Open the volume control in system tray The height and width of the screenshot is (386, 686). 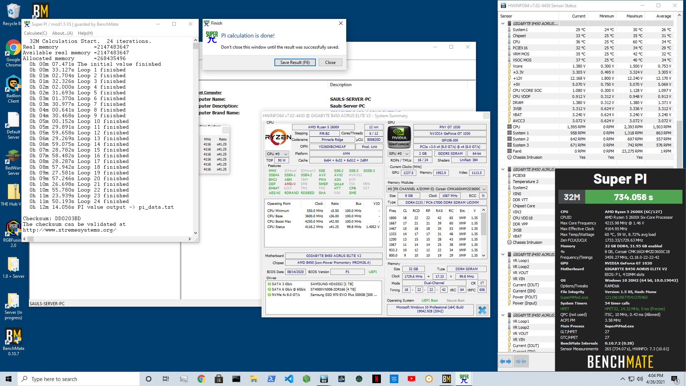coord(640,379)
